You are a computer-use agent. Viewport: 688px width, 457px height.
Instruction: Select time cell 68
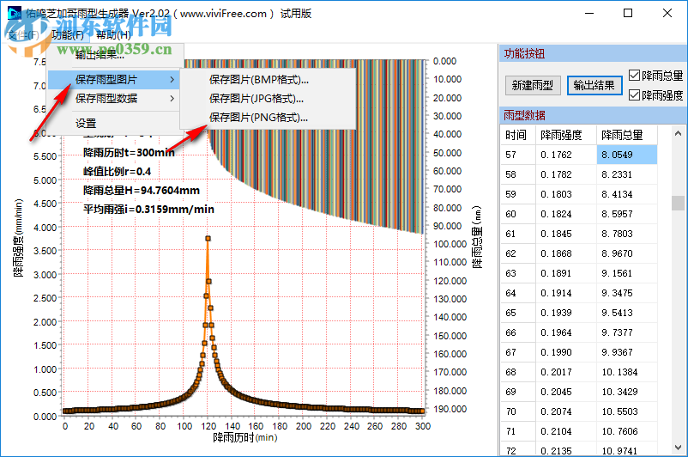pyautogui.click(x=518, y=372)
